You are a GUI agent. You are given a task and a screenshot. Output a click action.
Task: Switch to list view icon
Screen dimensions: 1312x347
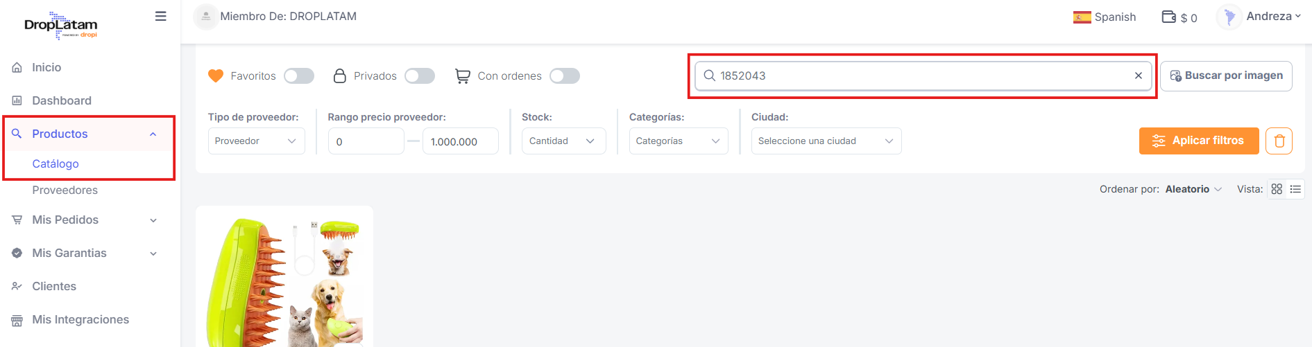[1295, 189]
